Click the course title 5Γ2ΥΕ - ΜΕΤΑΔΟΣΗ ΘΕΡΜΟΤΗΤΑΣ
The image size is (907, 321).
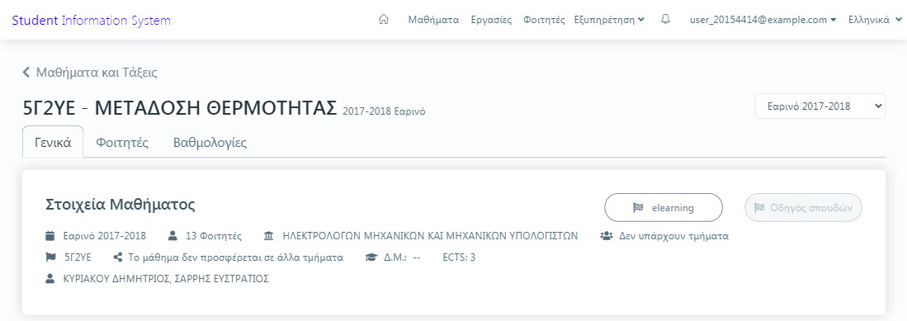(179, 107)
